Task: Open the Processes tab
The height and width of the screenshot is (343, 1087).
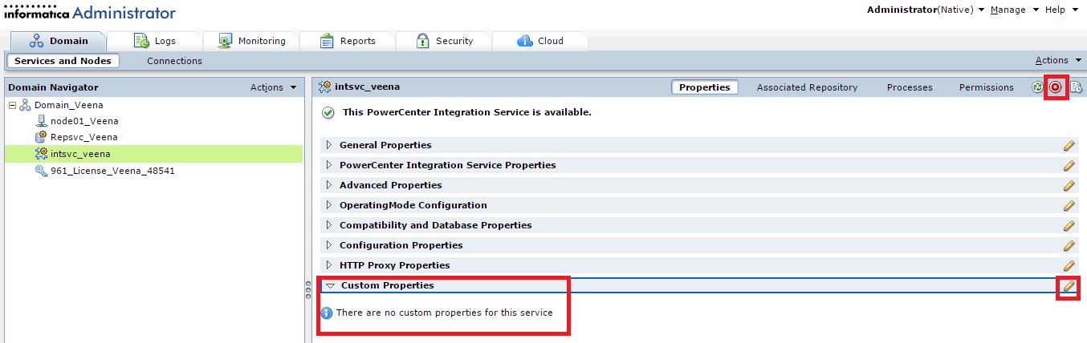Action: tap(910, 87)
